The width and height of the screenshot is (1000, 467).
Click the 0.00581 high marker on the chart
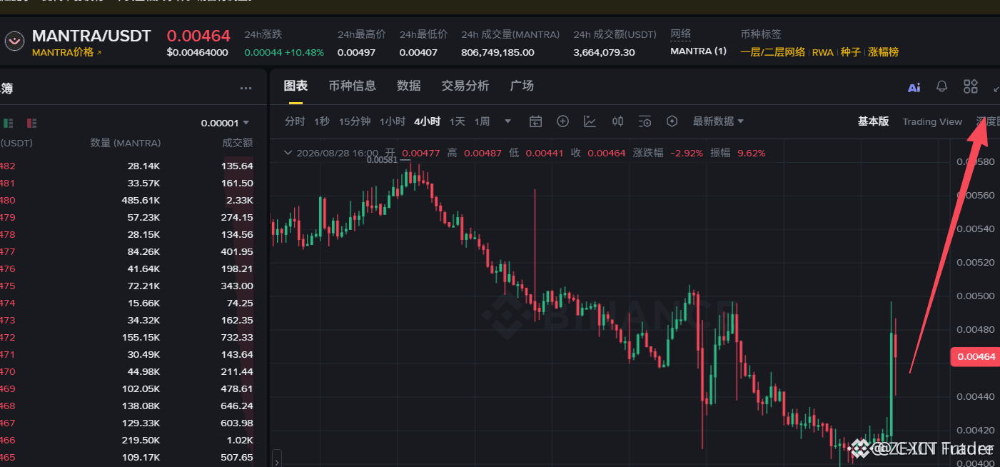coord(380,160)
